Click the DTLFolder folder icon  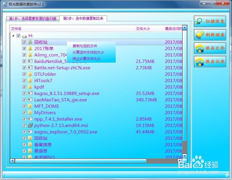coord(30,74)
